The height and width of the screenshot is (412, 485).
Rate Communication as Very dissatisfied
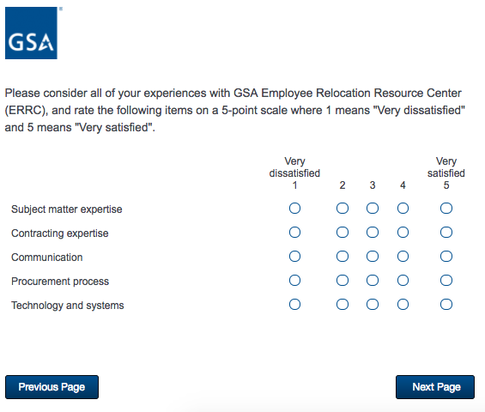pyautogui.click(x=294, y=256)
